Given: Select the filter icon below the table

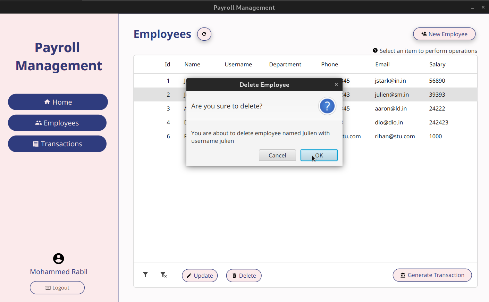Looking at the screenshot, I should pyautogui.click(x=145, y=275).
